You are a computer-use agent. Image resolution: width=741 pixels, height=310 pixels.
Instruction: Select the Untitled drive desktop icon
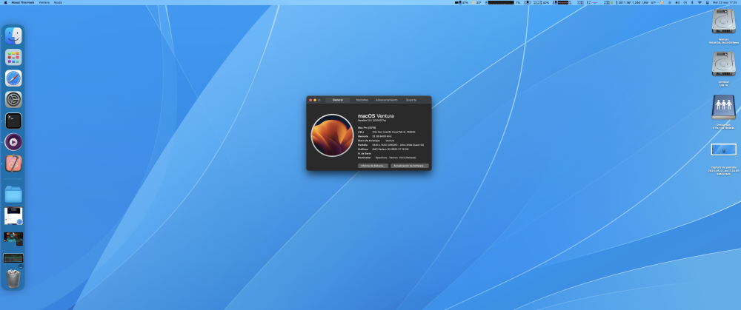point(723,64)
